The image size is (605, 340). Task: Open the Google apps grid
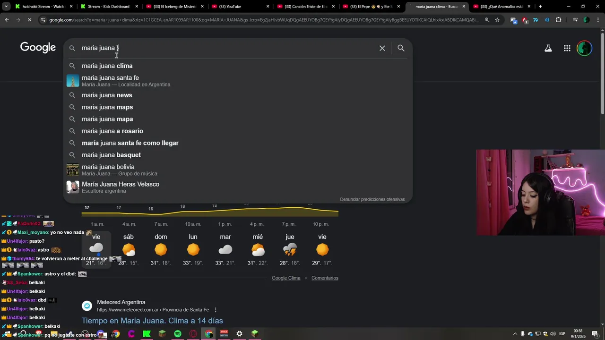pos(567,48)
